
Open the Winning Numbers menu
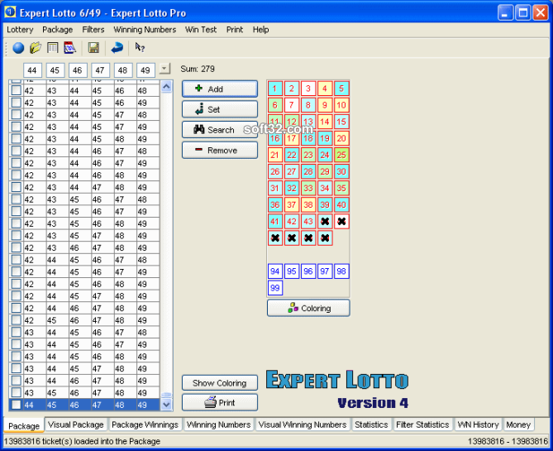[145, 30]
